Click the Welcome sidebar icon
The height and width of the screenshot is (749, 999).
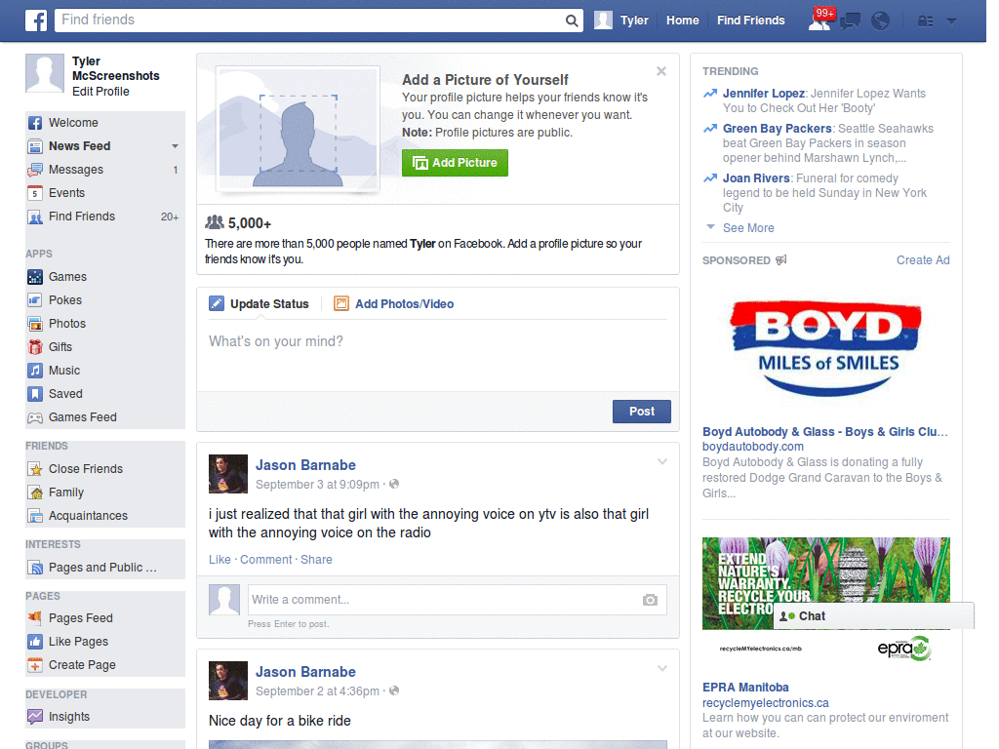(35, 123)
